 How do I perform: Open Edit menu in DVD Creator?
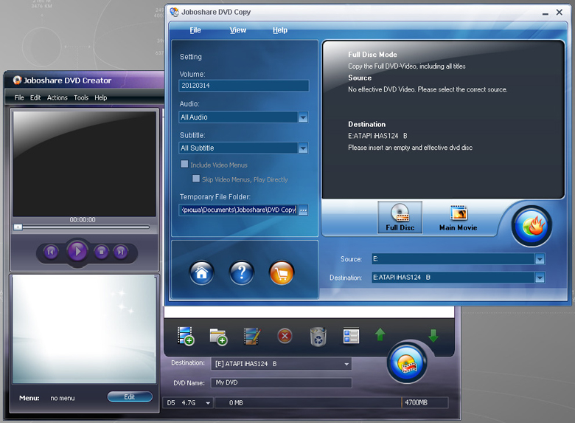[35, 97]
